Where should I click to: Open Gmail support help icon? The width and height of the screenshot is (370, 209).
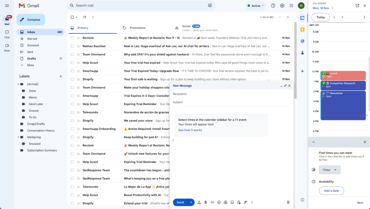[x=273, y=6]
